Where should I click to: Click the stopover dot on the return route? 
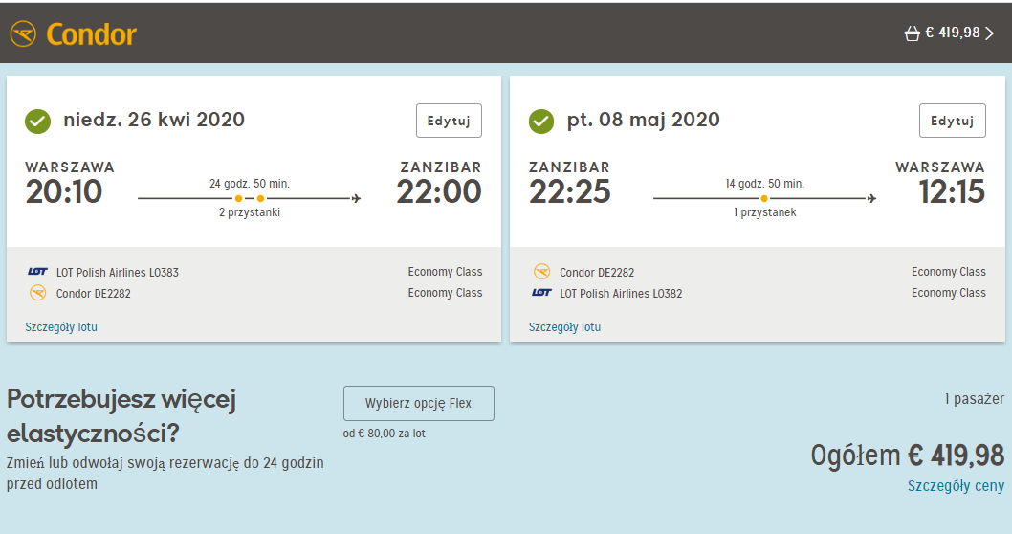tap(764, 198)
